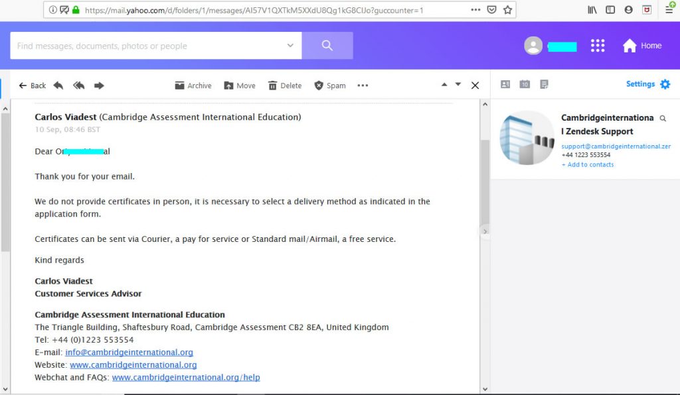
Task: Click the 'Kind regards' line
Action: pos(59,260)
